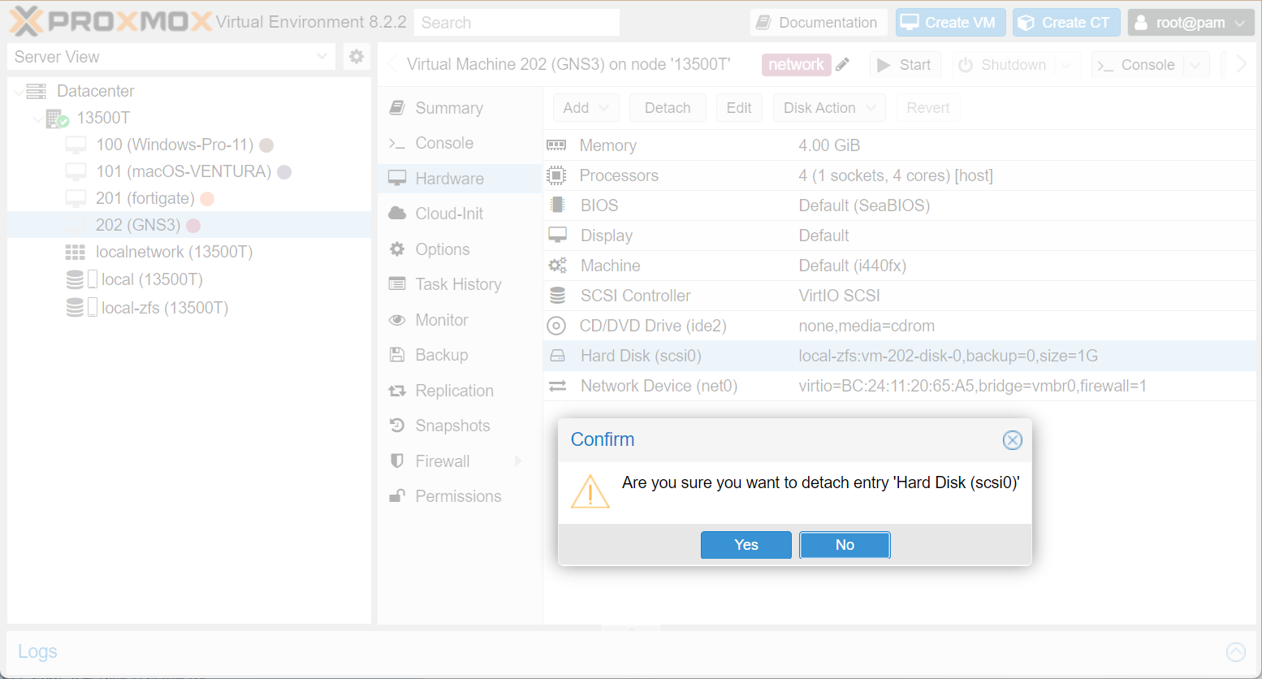The image size is (1262, 679).
Task: Open the Shutdown options dropdown arrow
Action: pyautogui.click(x=1066, y=65)
